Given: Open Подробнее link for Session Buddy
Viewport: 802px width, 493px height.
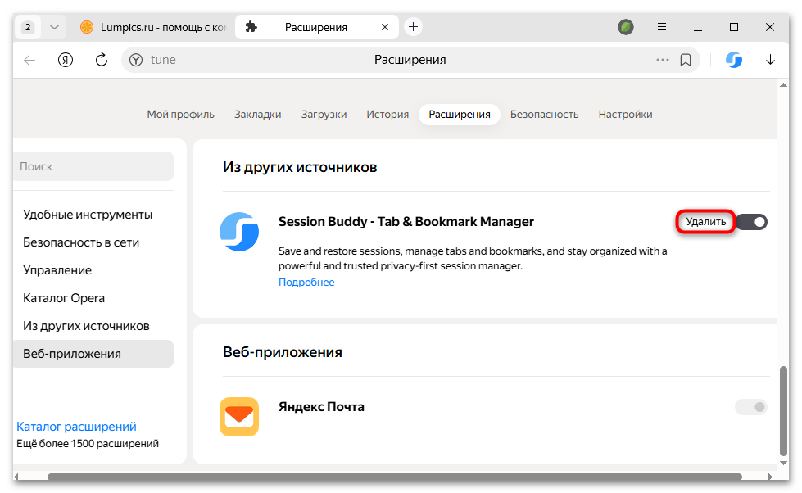Looking at the screenshot, I should pos(306,283).
